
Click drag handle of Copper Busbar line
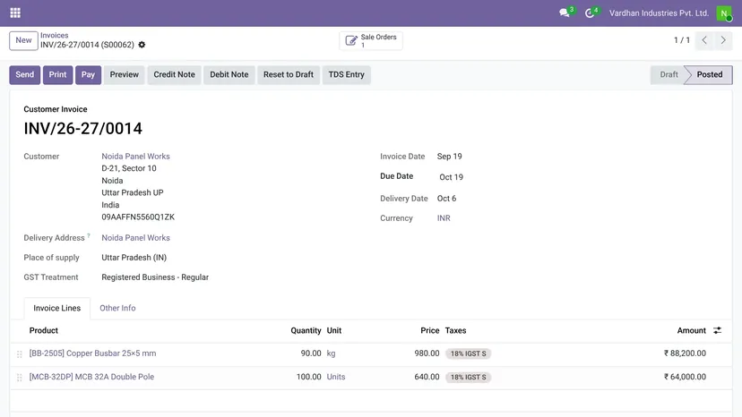point(20,354)
